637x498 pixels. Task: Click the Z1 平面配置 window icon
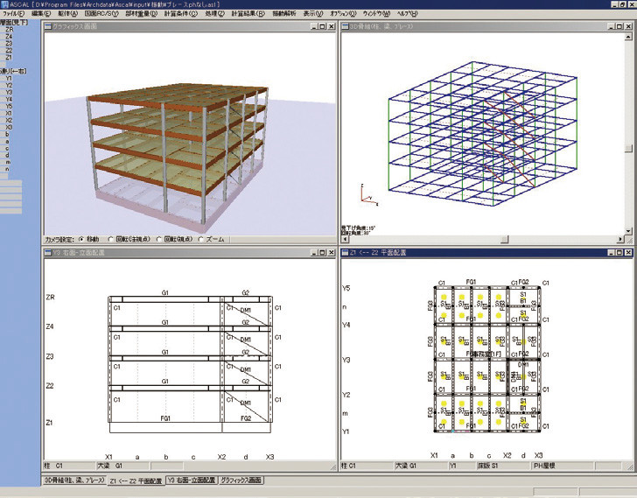pyautogui.click(x=344, y=254)
